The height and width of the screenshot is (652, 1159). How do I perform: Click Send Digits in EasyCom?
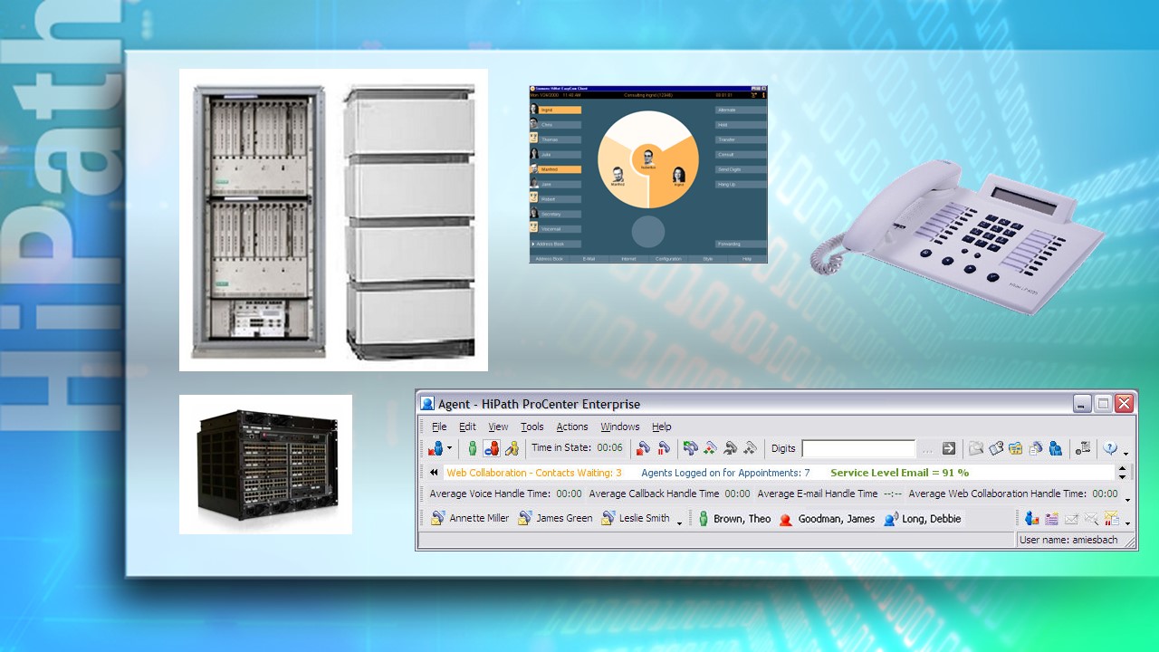tap(741, 169)
